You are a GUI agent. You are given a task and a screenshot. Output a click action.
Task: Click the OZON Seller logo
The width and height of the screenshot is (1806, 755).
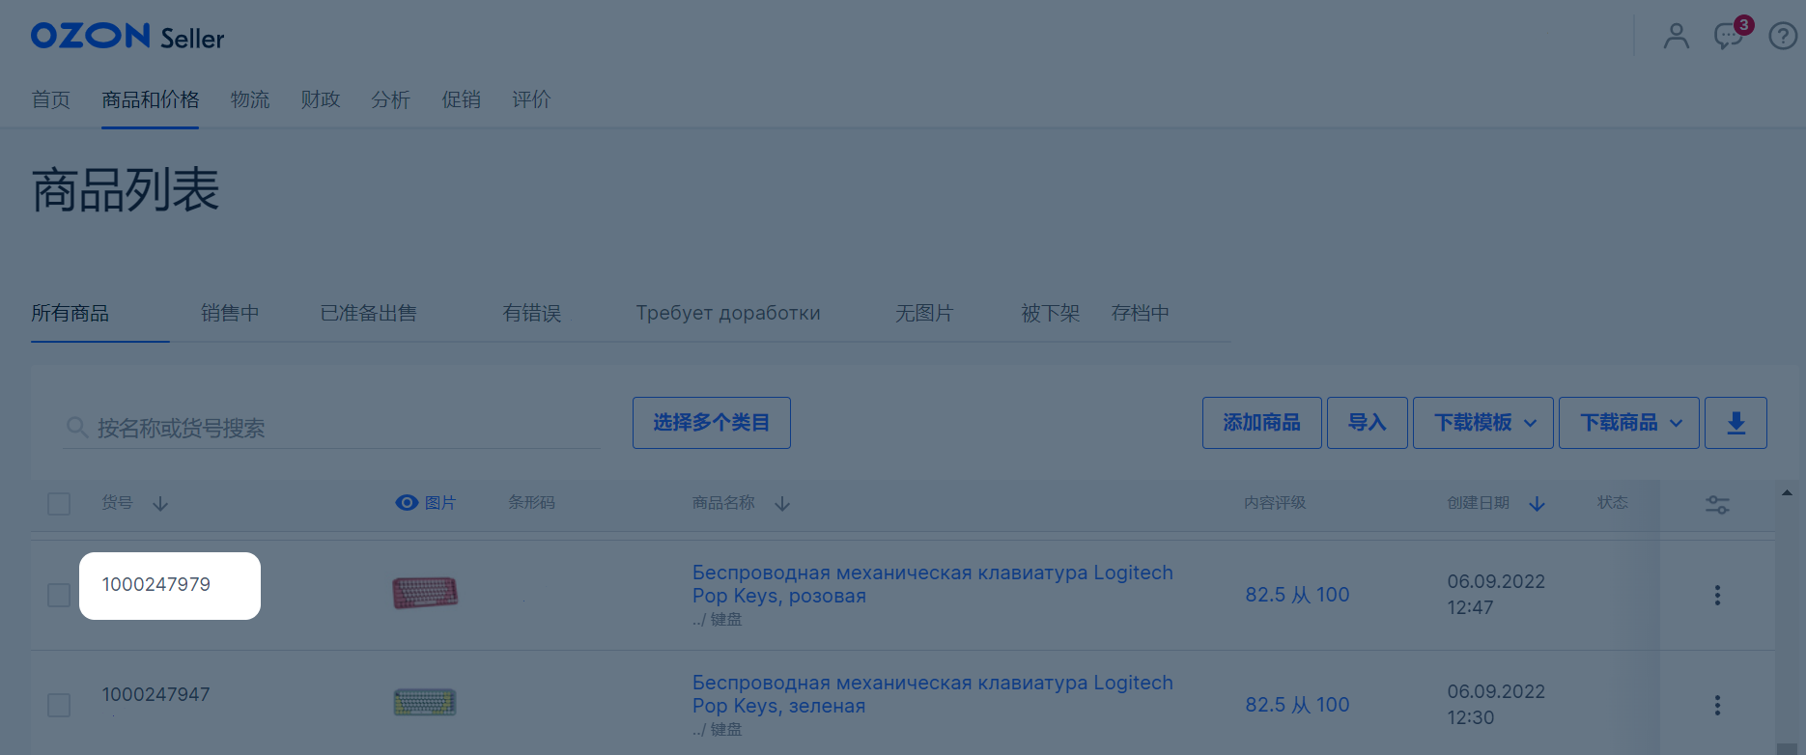[127, 37]
